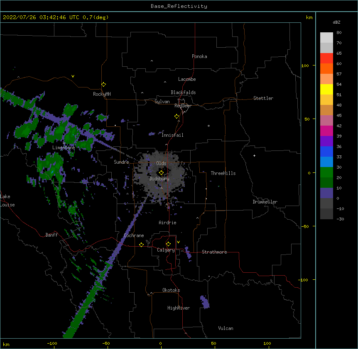Pick the yellow swatch between 54 and 51 dBZ

coord(326,89)
